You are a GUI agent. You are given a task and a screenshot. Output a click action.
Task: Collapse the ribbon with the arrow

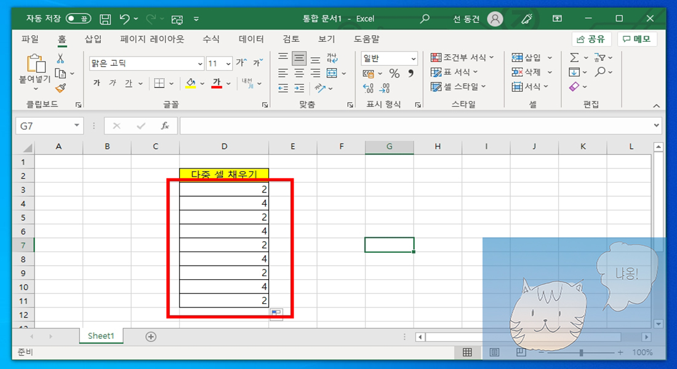tap(656, 106)
